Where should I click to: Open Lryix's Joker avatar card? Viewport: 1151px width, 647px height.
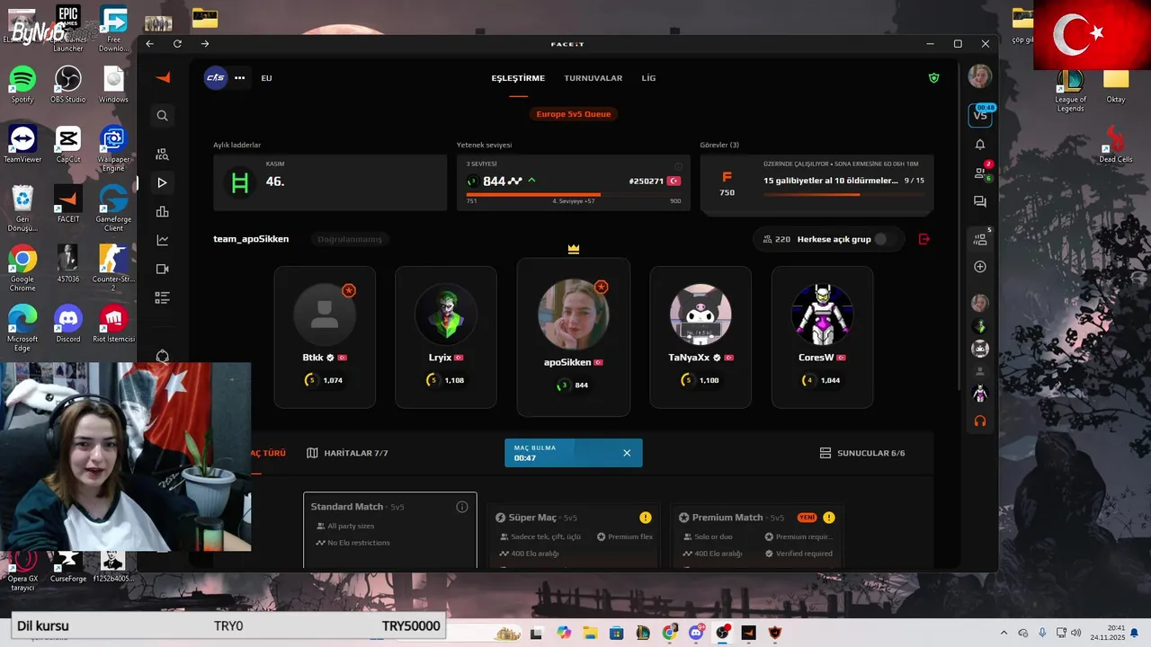point(446,315)
